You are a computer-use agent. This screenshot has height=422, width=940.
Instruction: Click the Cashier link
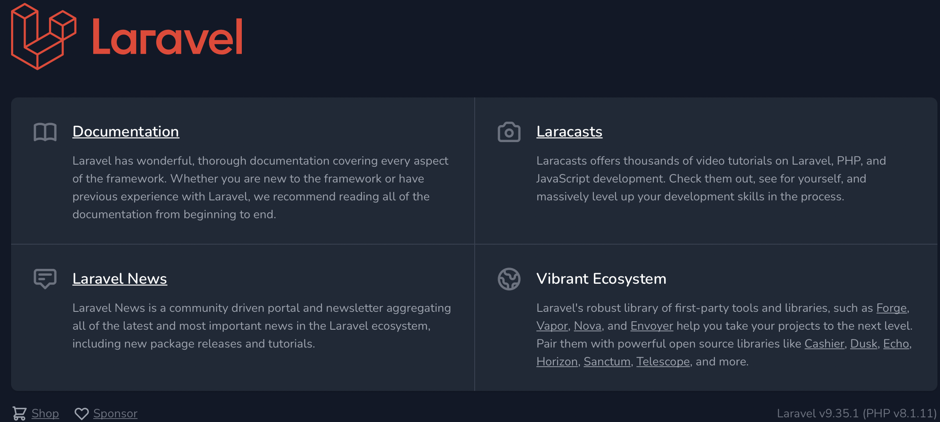[824, 344]
